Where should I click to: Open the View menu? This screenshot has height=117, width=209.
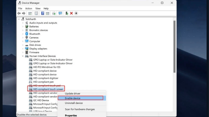pos(38,9)
